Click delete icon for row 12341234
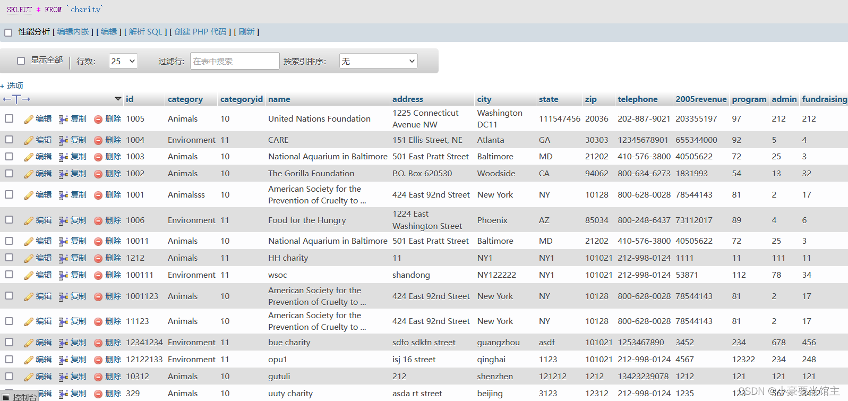This screenshot has height=401, width=848. point(98,343)
